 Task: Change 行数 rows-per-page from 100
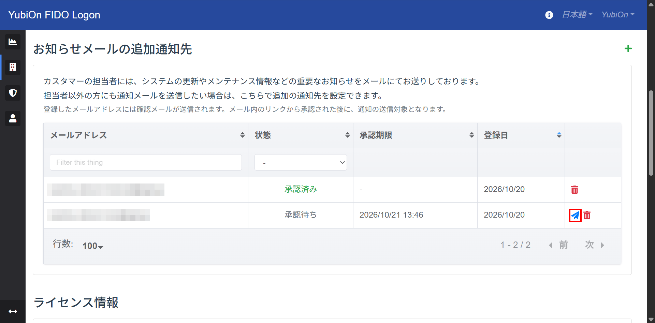(x=93, y=246)
